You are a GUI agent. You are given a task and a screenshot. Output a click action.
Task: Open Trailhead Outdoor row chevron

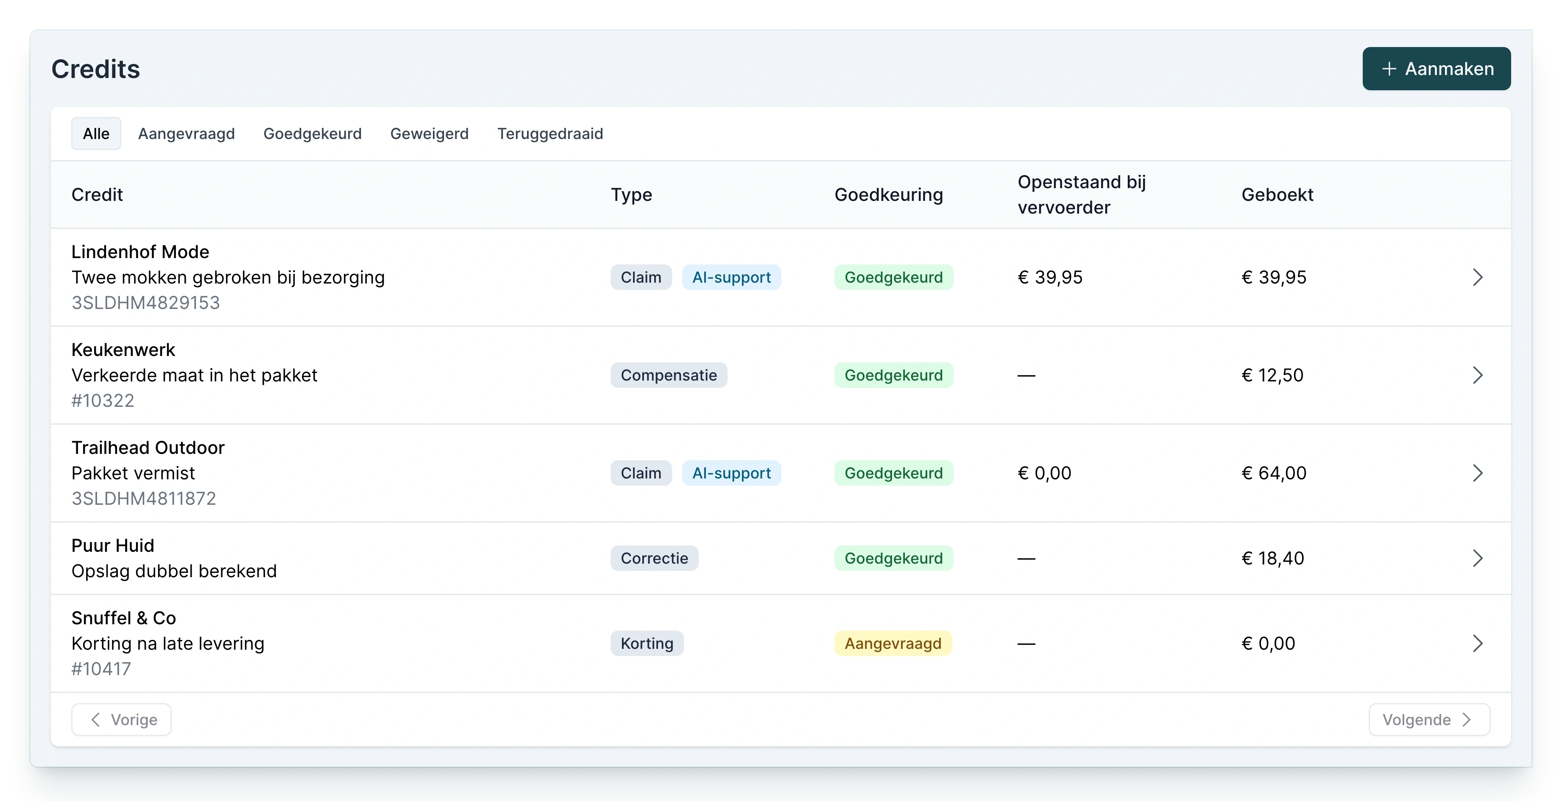pos(1477,473)
